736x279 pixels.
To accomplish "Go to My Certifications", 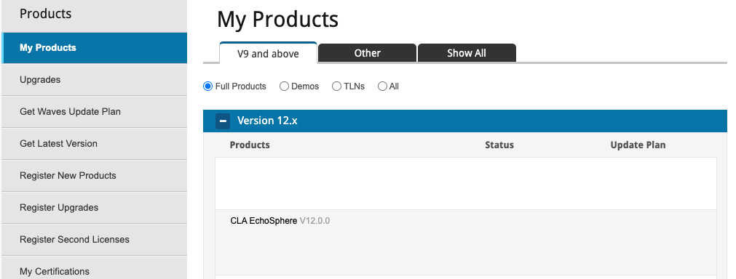I will point(95,269).
